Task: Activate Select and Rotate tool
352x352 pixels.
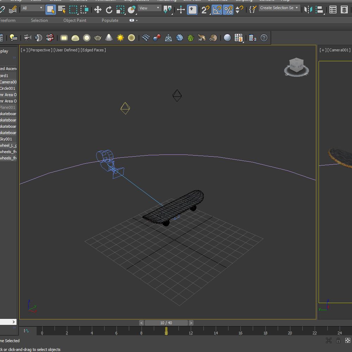Action: 109,10
